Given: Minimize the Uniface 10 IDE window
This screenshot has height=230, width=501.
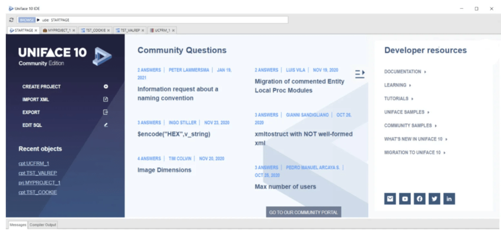Looking at the screenshot, I should (461, 9).
